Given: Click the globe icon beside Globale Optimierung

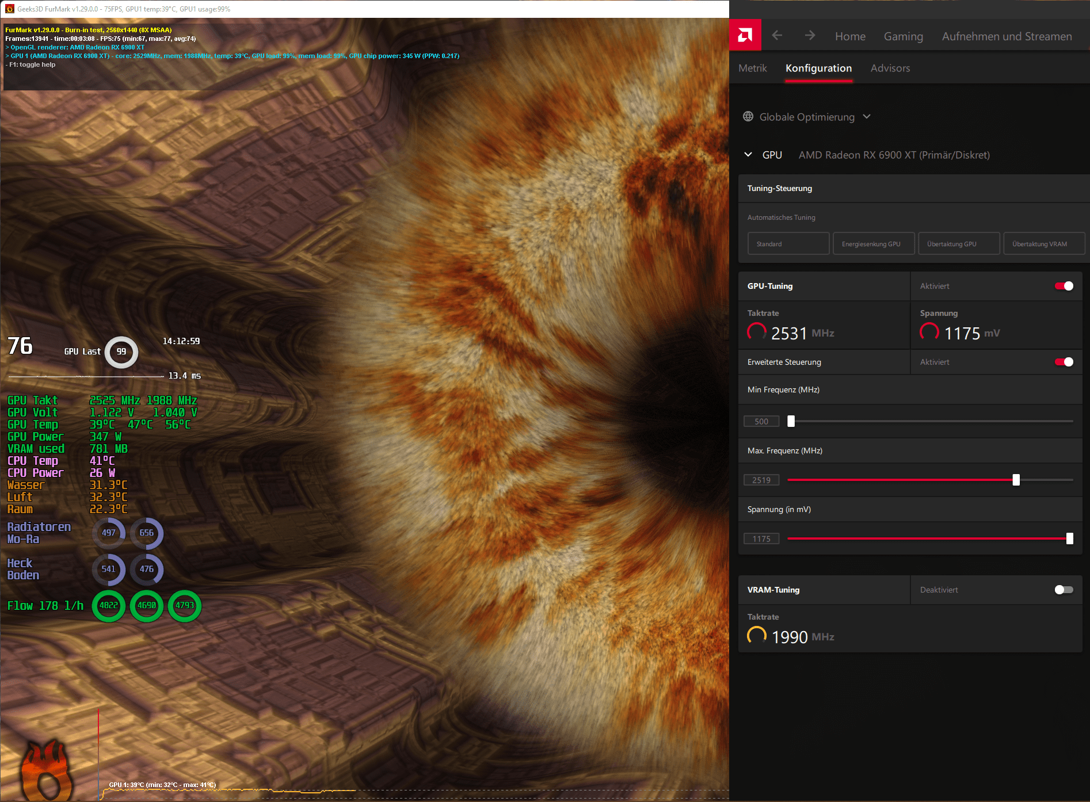Looking at the screenshot, I should [748, 117].
